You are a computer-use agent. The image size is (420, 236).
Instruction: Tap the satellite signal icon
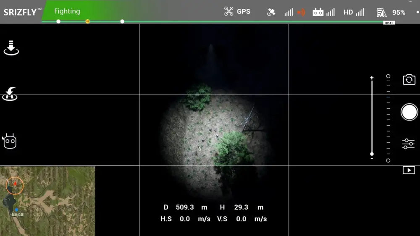pyautogui.click(x=271, y=12)
